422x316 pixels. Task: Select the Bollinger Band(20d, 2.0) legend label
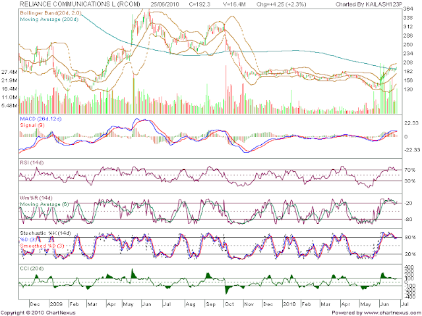51,13
